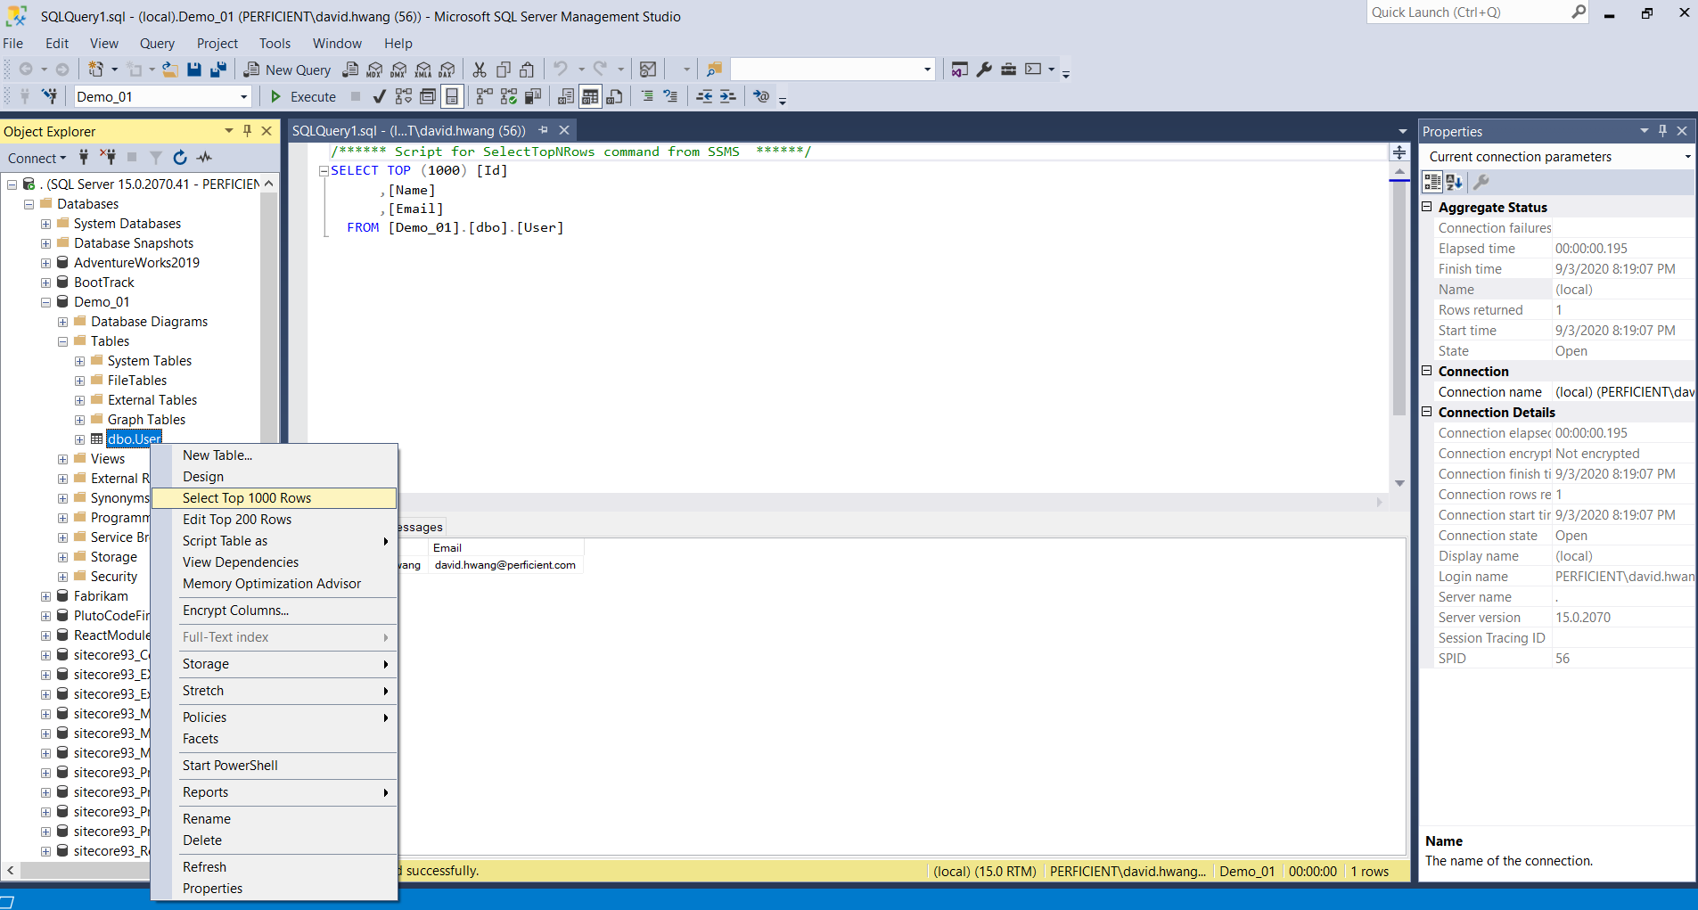1698x910 pixels.
Task: Refresh the Object Explorer tree
Action: pos(180,158)
